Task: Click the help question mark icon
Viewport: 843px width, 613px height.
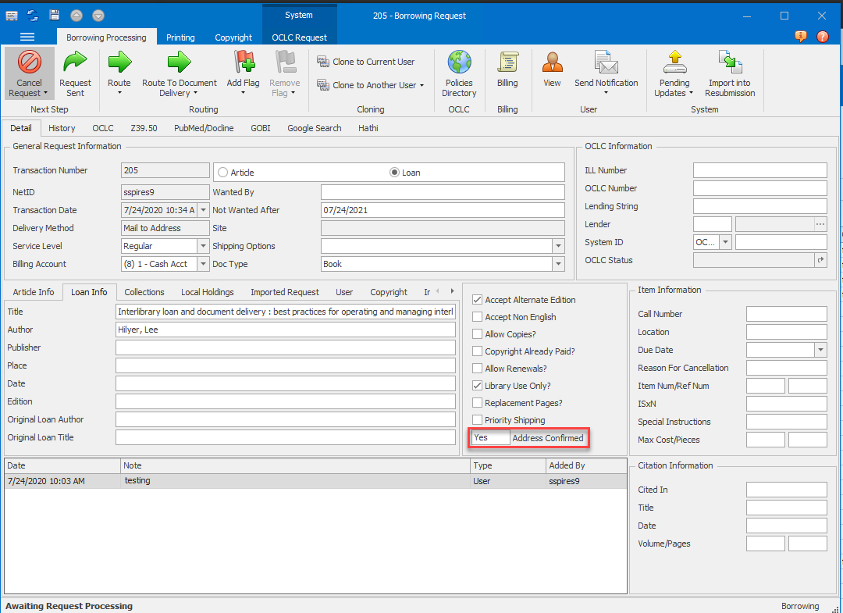Action: click(822, 37)
